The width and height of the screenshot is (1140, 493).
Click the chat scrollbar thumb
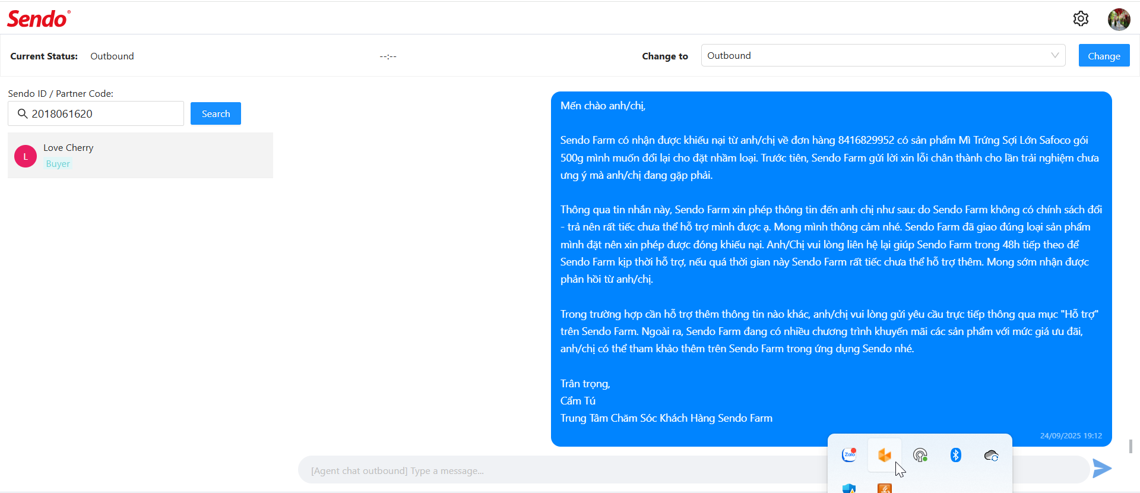pyautogui.click(x=1131, y=446)
